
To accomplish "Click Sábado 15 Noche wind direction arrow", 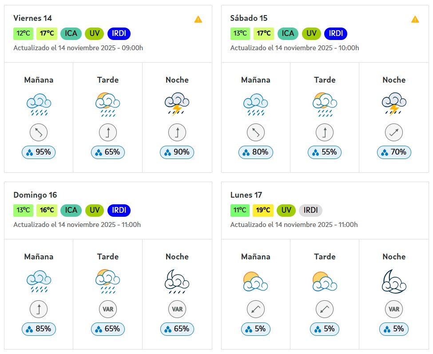I will pyautogui.click(x=393, y=132).
